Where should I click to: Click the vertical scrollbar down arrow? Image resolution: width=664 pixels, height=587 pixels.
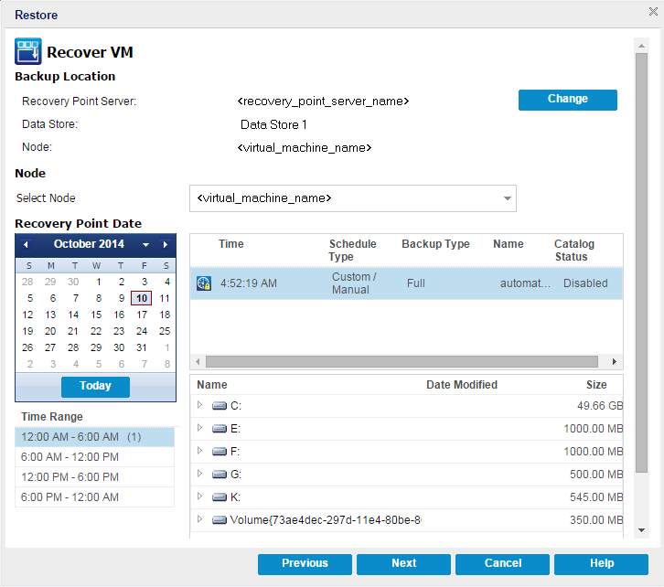tap(641, 530)
